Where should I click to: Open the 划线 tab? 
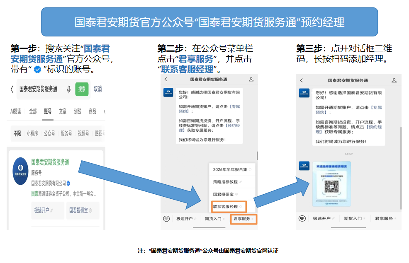pyautogui.click(x=78, y=111)
